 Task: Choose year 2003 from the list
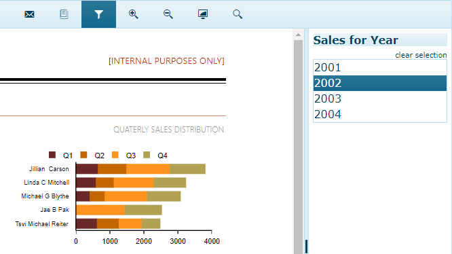380,99
